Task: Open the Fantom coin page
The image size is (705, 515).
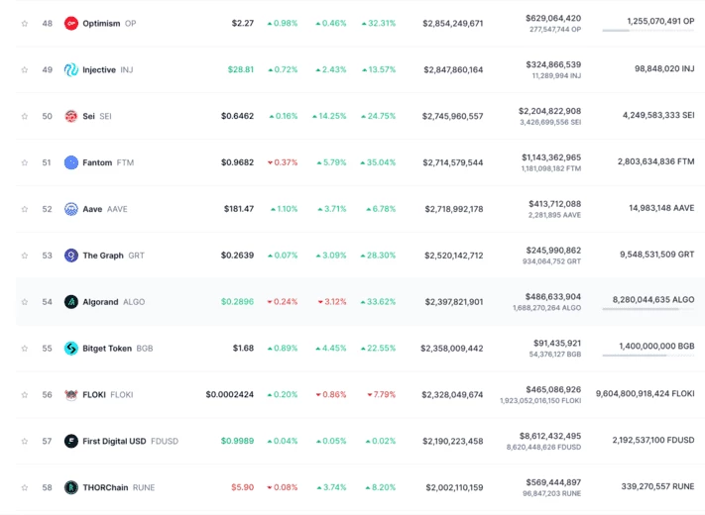Action: coord(97,162)
